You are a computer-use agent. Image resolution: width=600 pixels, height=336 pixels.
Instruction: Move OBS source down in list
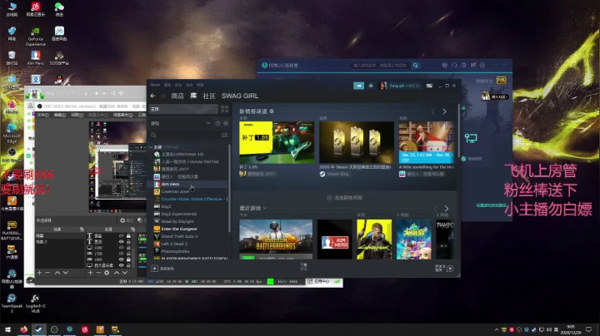click(125, 273)
